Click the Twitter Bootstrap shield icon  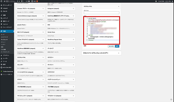coord(1,72)
